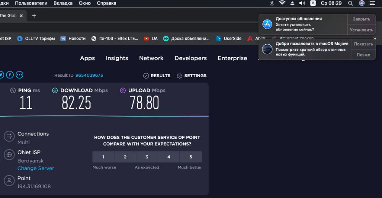
Task: Rate customer service 2
Action: 125,157
